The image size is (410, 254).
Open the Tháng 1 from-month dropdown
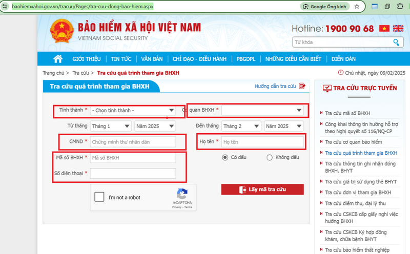[x=111, y=126]
